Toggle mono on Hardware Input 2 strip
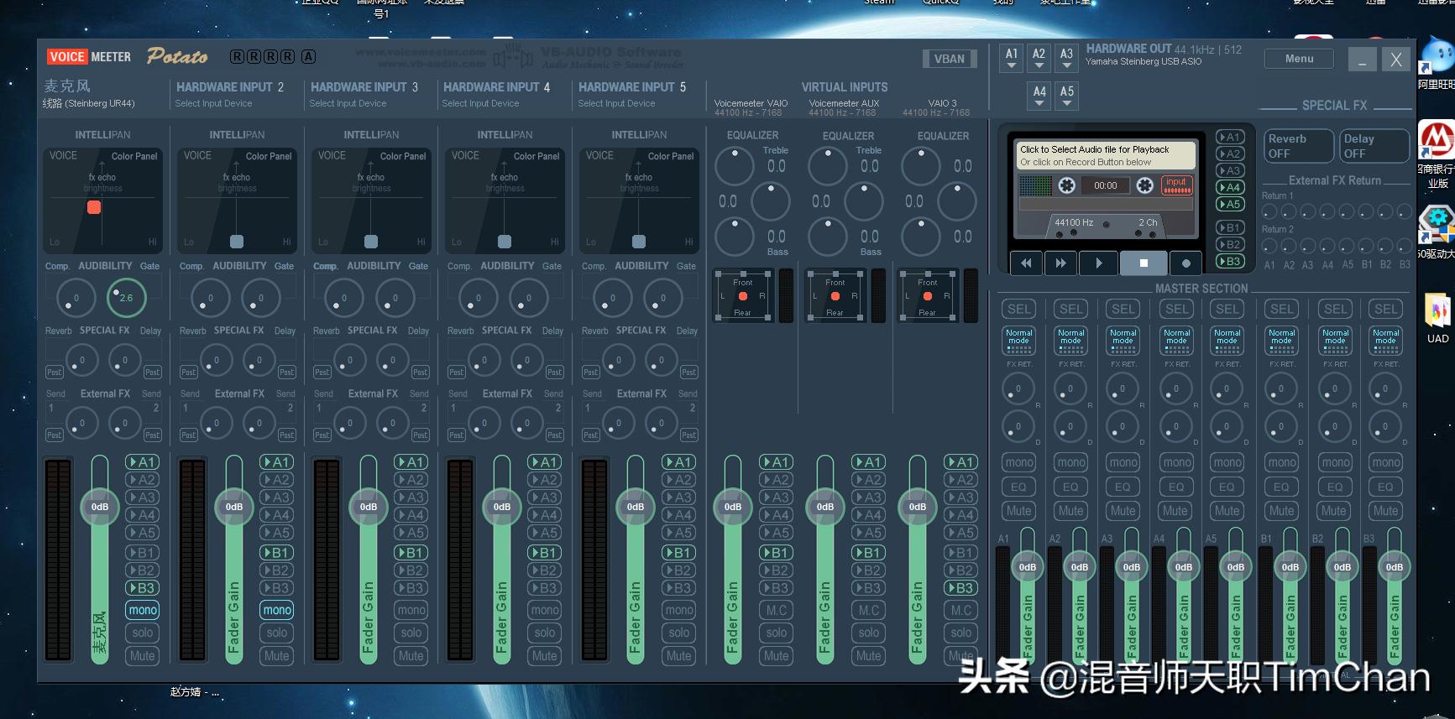 pyautogui.click(x=276, y=610)
